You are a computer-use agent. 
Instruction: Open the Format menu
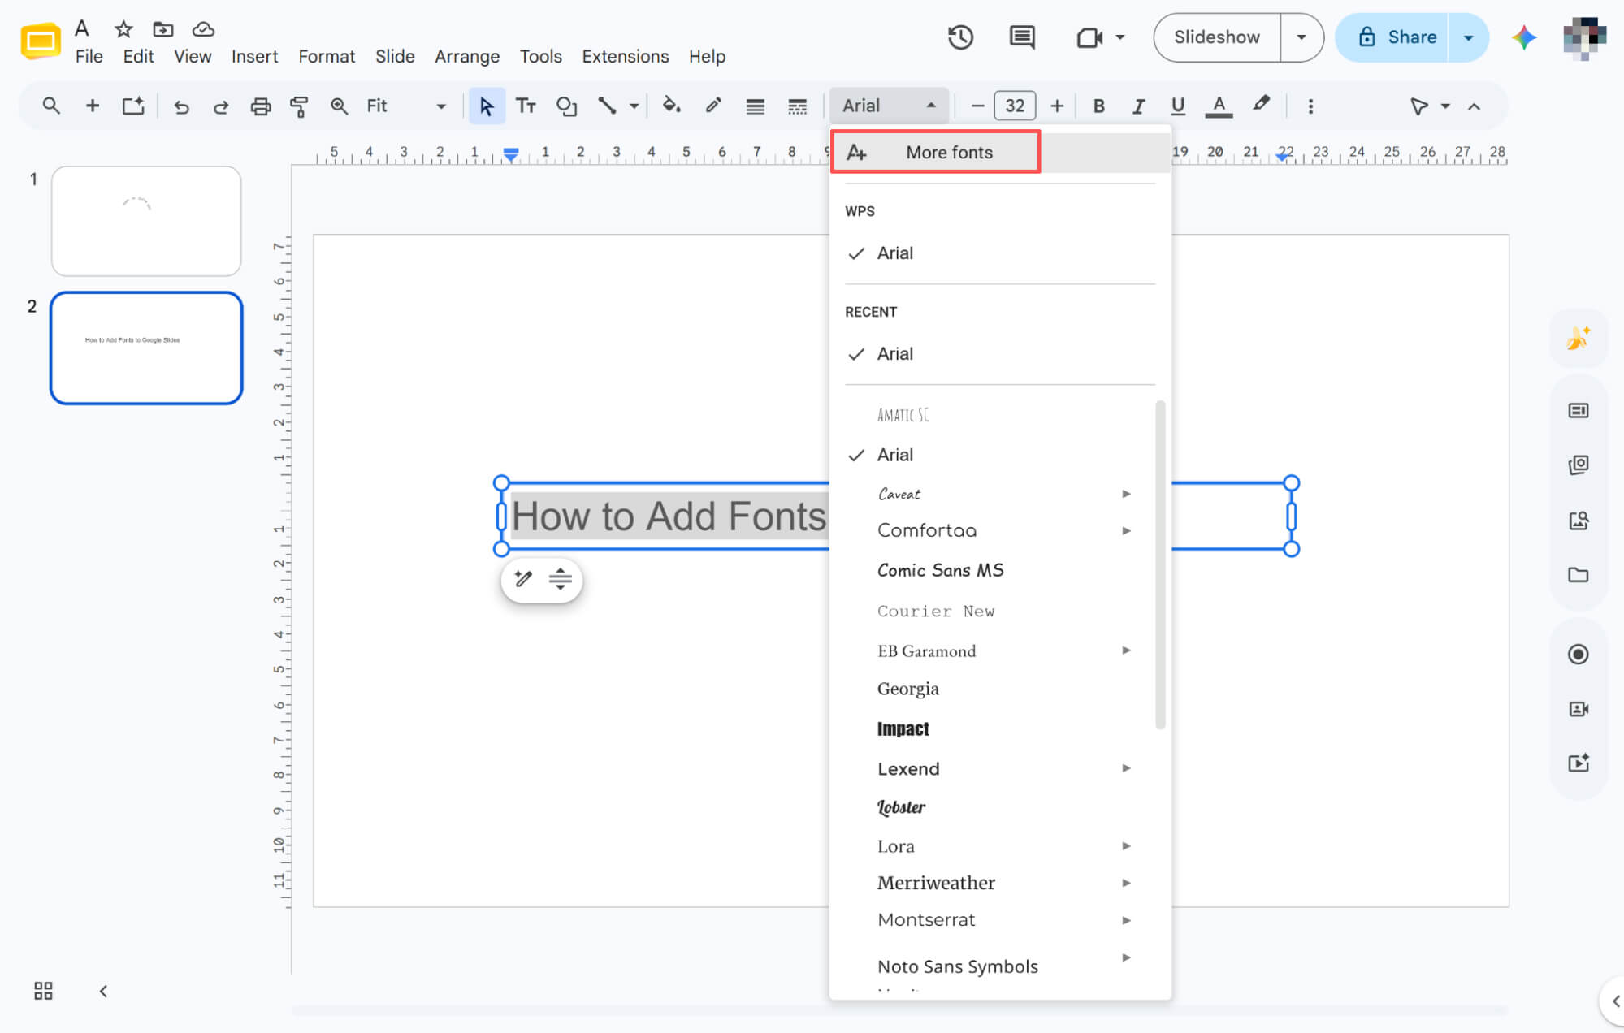[327, 57]
